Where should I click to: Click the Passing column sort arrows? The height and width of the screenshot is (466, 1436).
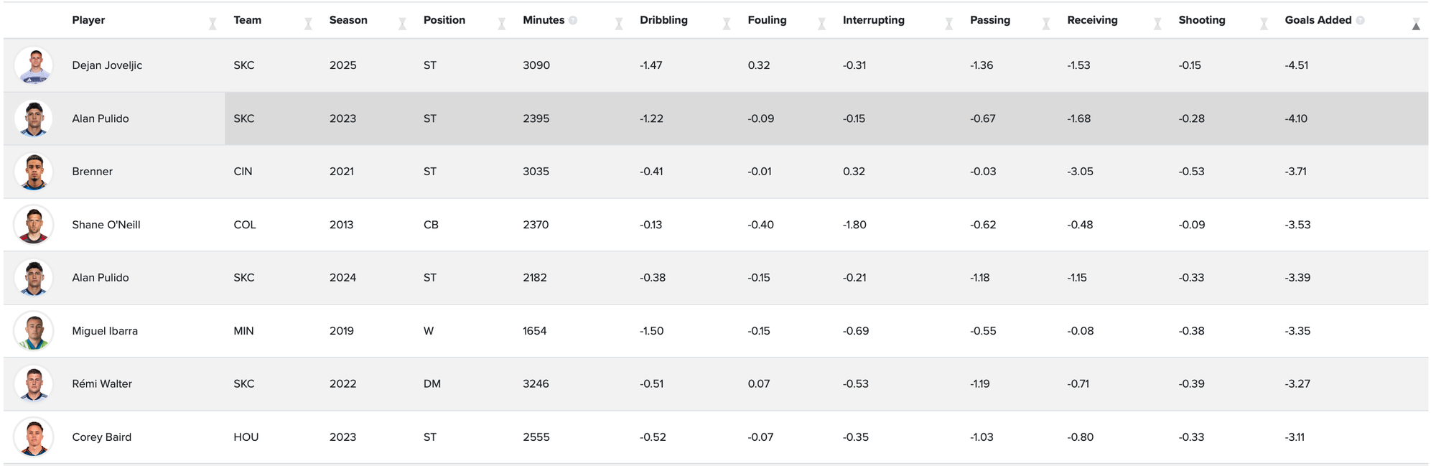(1046, 24)
